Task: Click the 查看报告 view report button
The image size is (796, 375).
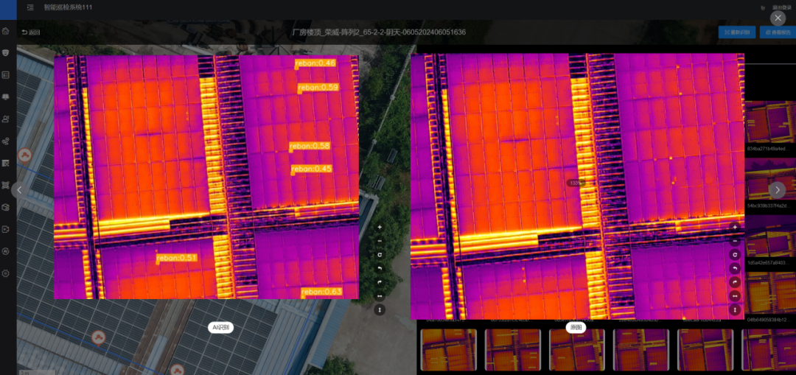Action: (778, 32)
